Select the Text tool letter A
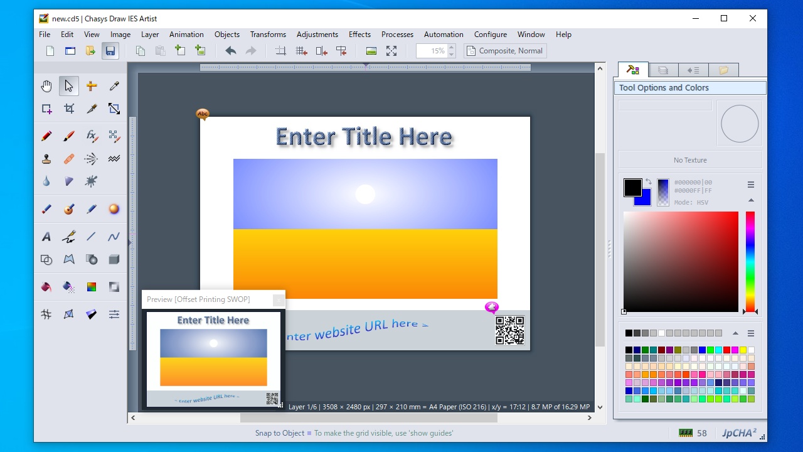Screen dimensions: 803x452 [x=46, y=237]
